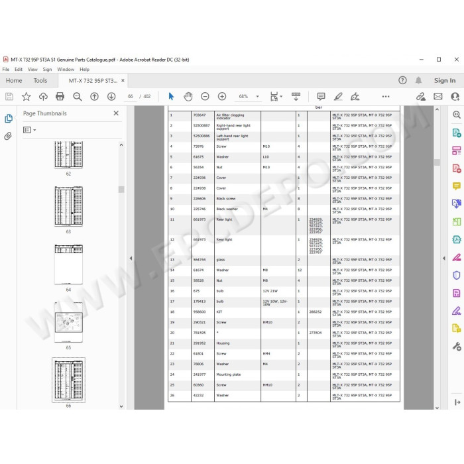Open right-pane search magnifier icon

pos(456,115)
